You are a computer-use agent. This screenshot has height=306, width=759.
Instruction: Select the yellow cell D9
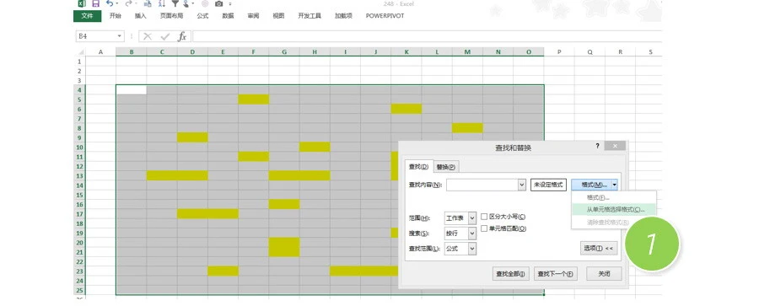(x=192, y=137)
